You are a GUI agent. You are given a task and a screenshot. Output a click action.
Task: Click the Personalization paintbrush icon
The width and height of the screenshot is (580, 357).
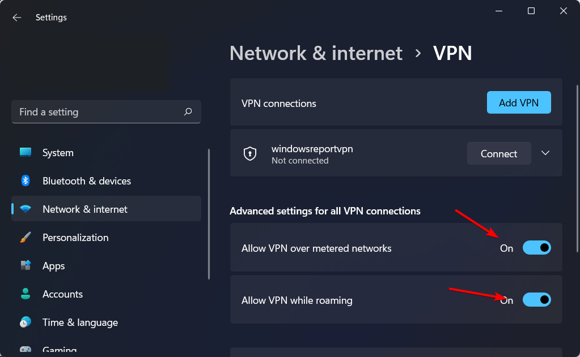point(25,238)
